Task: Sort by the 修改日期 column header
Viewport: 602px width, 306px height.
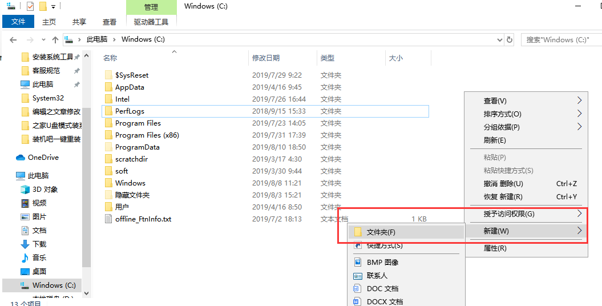Action: click(266, 58)
